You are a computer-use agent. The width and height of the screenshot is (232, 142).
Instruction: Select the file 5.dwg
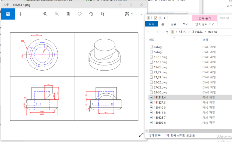(158, 52)
